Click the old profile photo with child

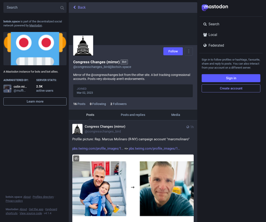pos(99,189)
